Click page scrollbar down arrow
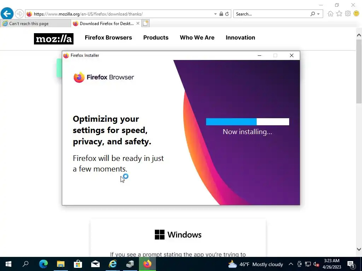Viewport: 362px width, 271px height. tap(359, 249)
